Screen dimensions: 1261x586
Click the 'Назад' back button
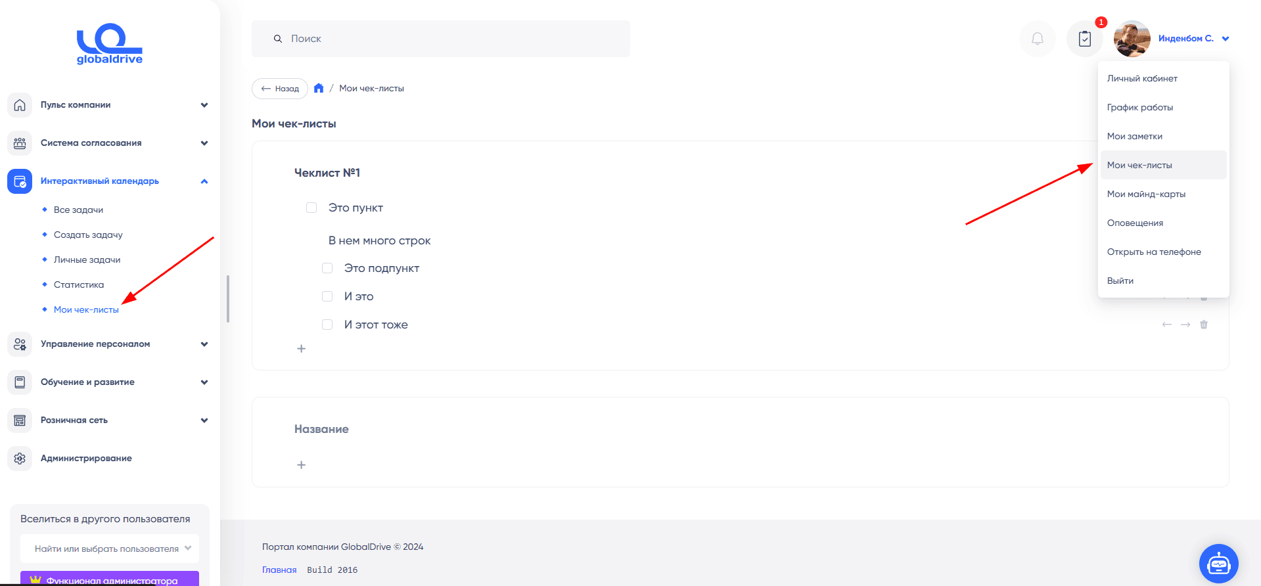(280, 89)
